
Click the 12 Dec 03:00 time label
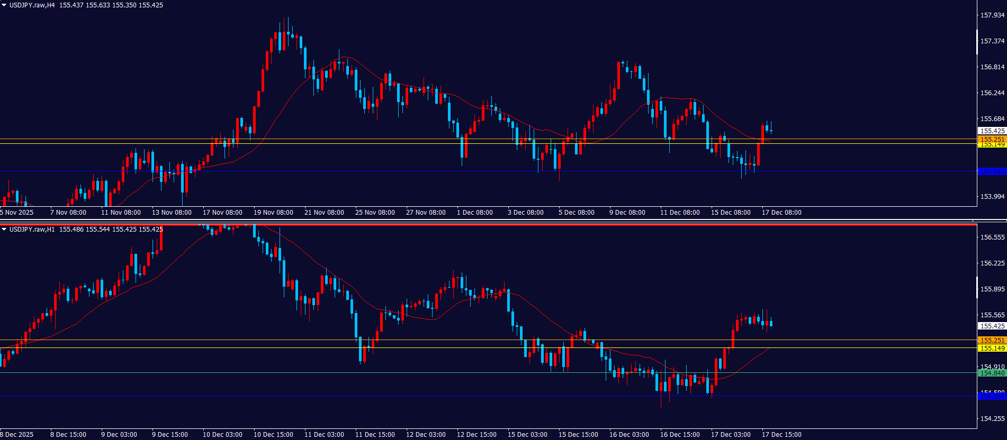[x=426, y=435]
